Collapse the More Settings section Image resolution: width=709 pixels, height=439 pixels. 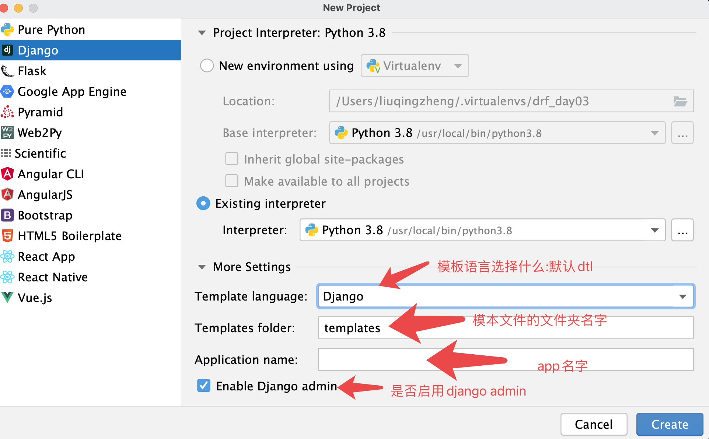202,267
